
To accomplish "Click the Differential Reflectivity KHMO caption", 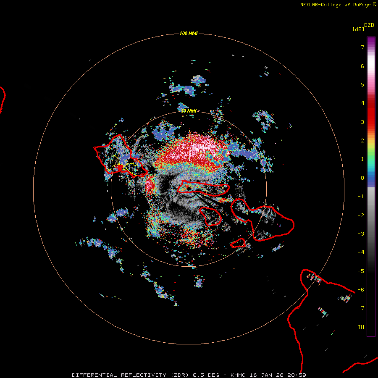I will 189,375.
